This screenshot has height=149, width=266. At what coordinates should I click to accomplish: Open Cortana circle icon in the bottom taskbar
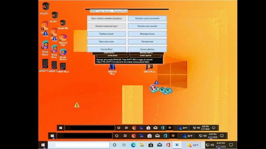click(115, 145)
